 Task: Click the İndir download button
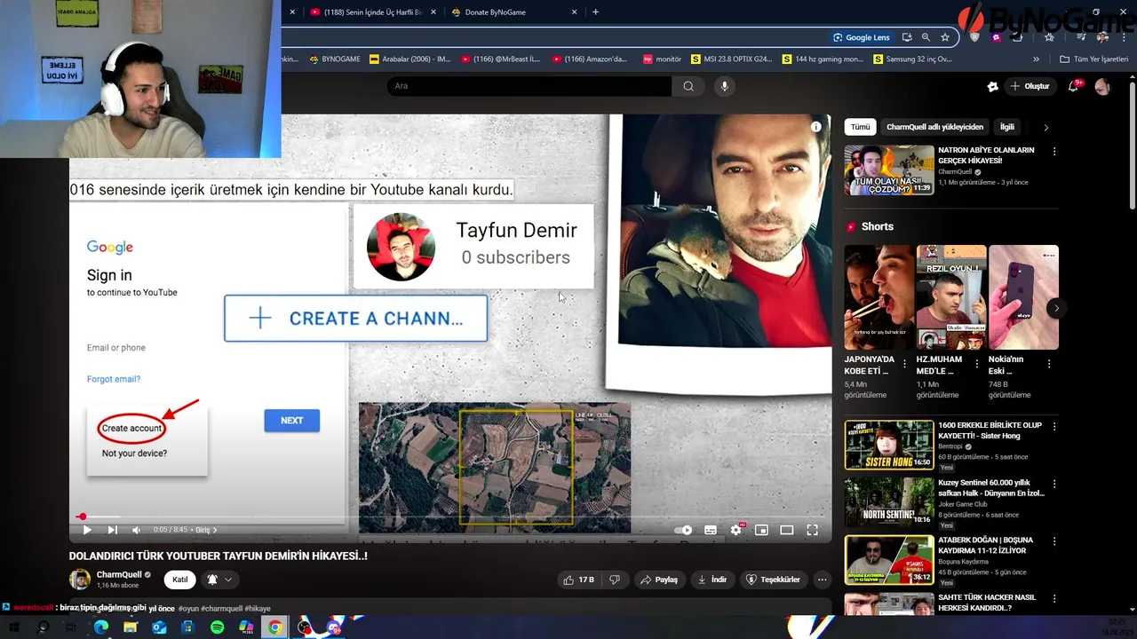coord(712,580)
